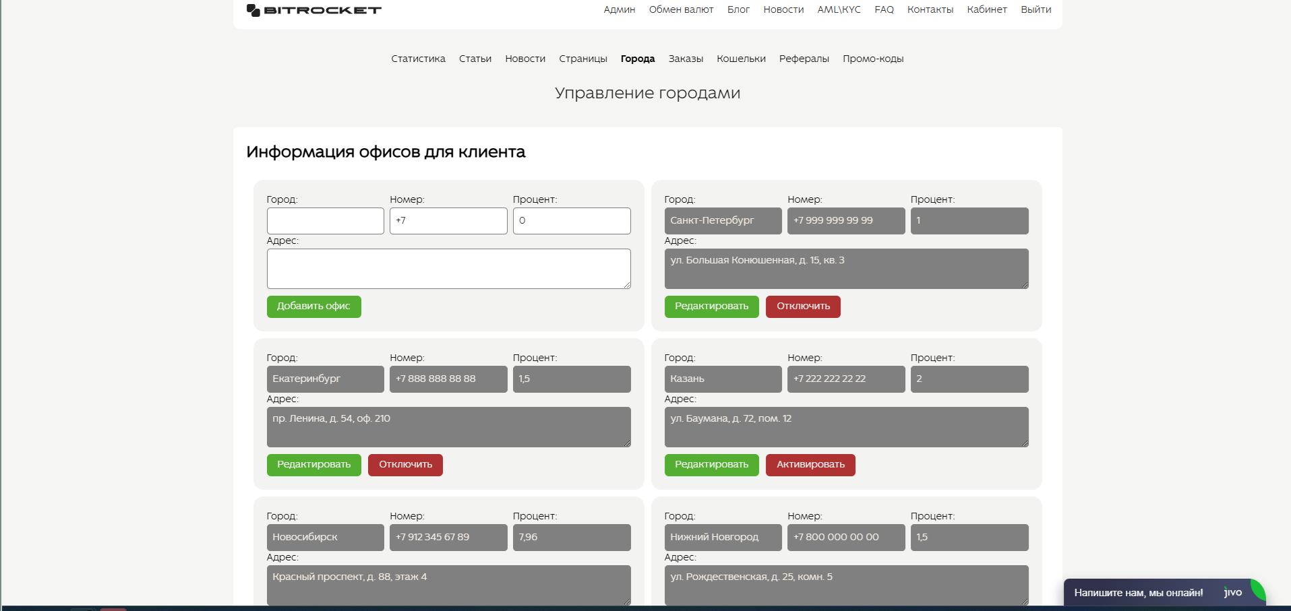This screenshot has height=611, width=1291.
Task: Select the Города admin section
Action: (x=638, y=59)
